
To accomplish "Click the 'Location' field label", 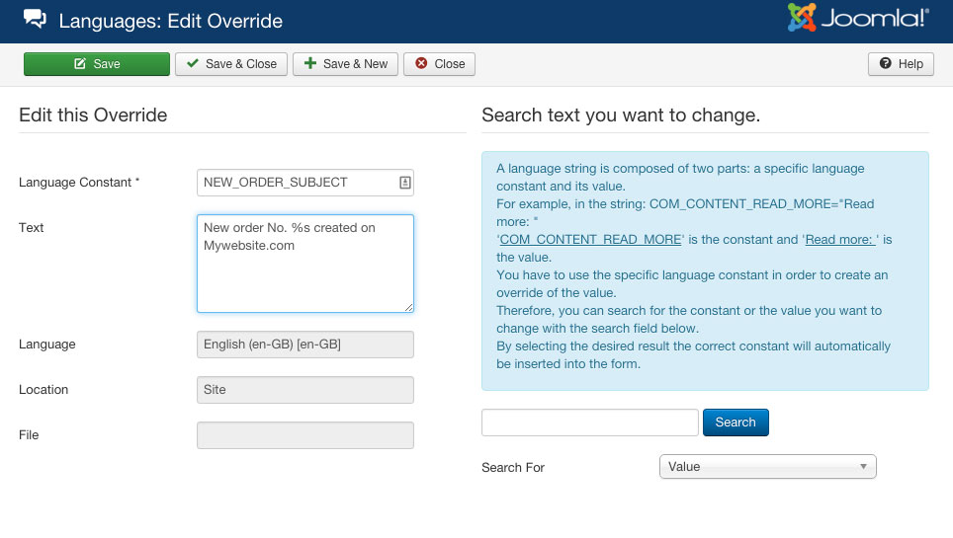I will point(43,390).
